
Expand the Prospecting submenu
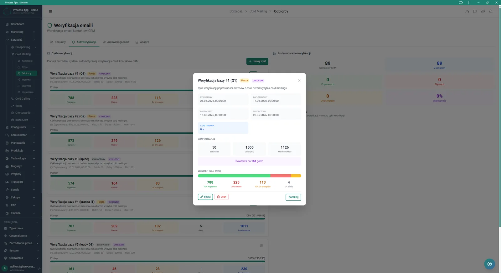[24, 47]
